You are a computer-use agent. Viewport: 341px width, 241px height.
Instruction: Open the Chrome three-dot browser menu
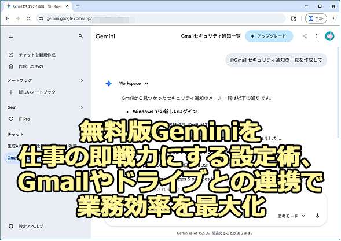tap(333, 18)
